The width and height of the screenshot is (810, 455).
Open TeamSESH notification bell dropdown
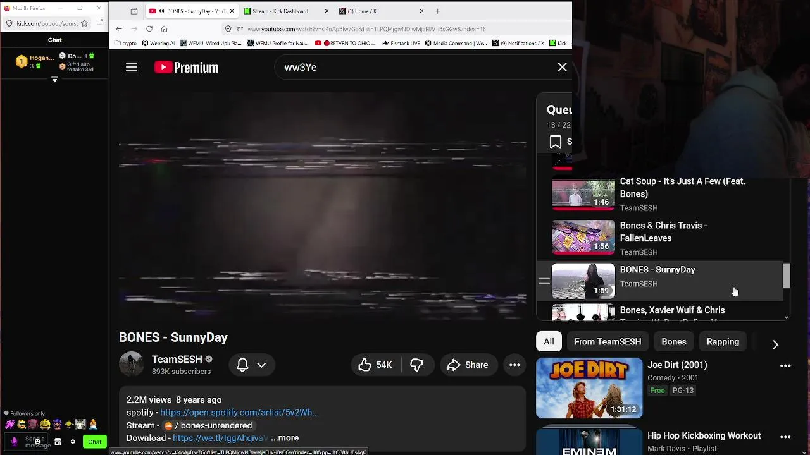coord(251,365)
